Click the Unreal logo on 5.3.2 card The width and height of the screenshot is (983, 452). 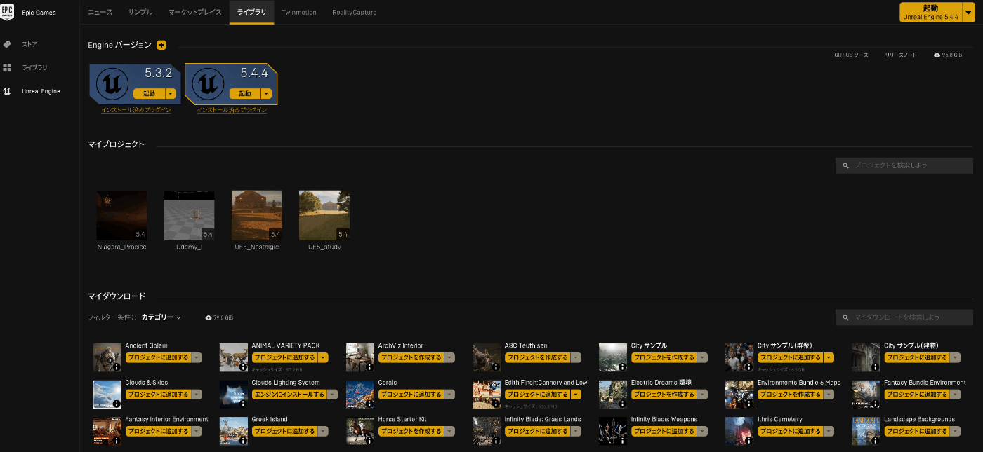[x=112, y=84]
